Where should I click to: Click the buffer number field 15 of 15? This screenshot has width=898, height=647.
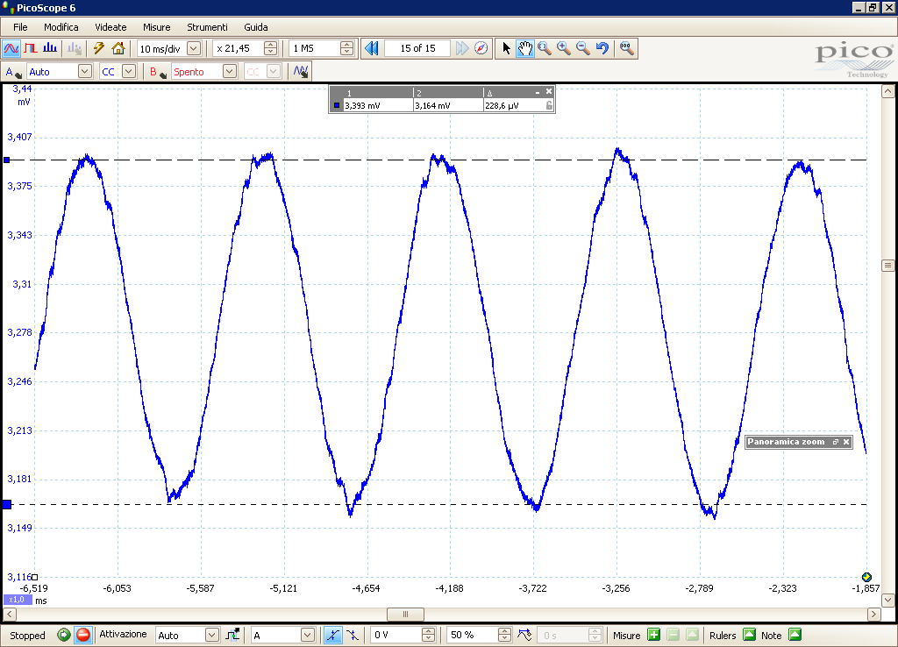[x=417, y=49]
